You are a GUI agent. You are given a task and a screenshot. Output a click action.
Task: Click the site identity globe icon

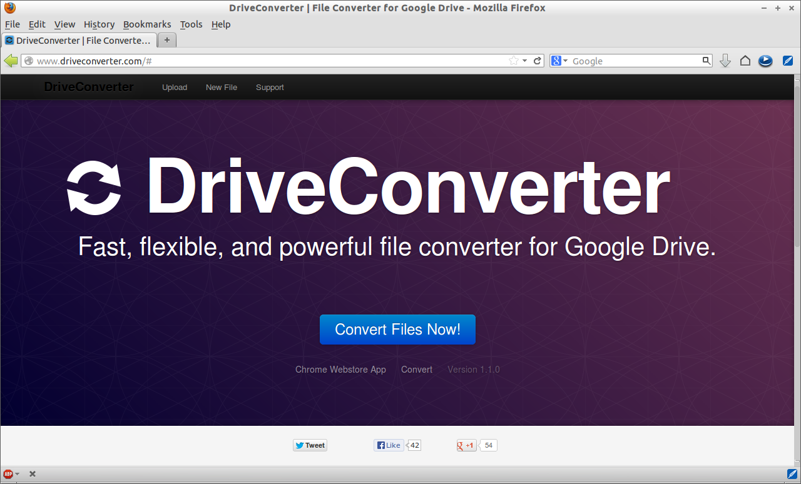coord(28,61)
